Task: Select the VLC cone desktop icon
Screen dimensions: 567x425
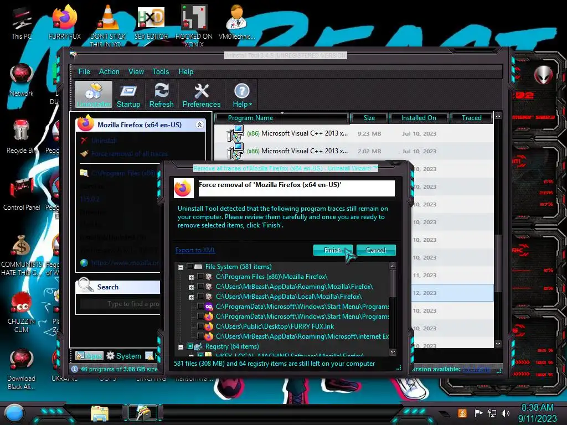Action: click(108, 25)
